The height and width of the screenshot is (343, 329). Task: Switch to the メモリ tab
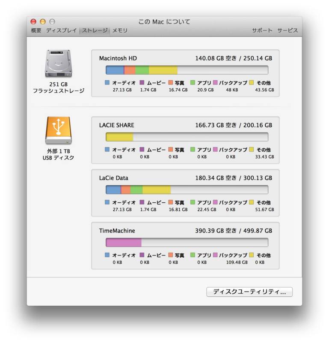click(120, 30)
